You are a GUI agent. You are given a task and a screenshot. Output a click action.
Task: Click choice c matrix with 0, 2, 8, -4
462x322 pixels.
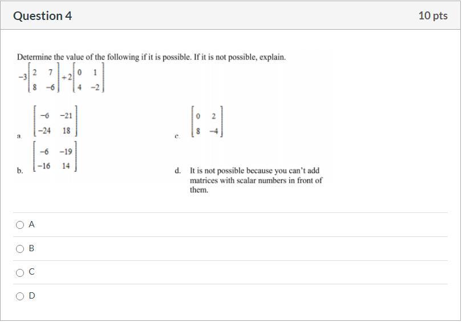(206, 123)
